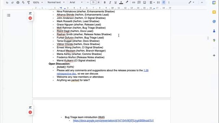Run spelling and grammar check
This screenshot has width=219, height=123.
[x=23, y=2]
